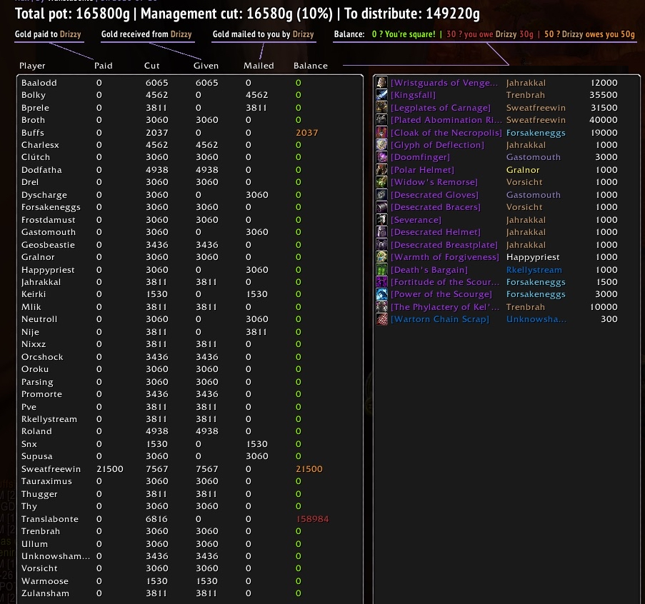The width and height of the screenshot is (645, 604).
Task: Click the Wartorn Chain Scrap icon
Action: click(381, 319)
